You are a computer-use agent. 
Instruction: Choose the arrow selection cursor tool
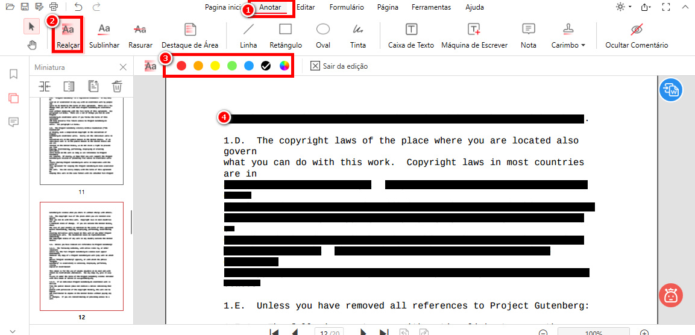click(31, 27)
